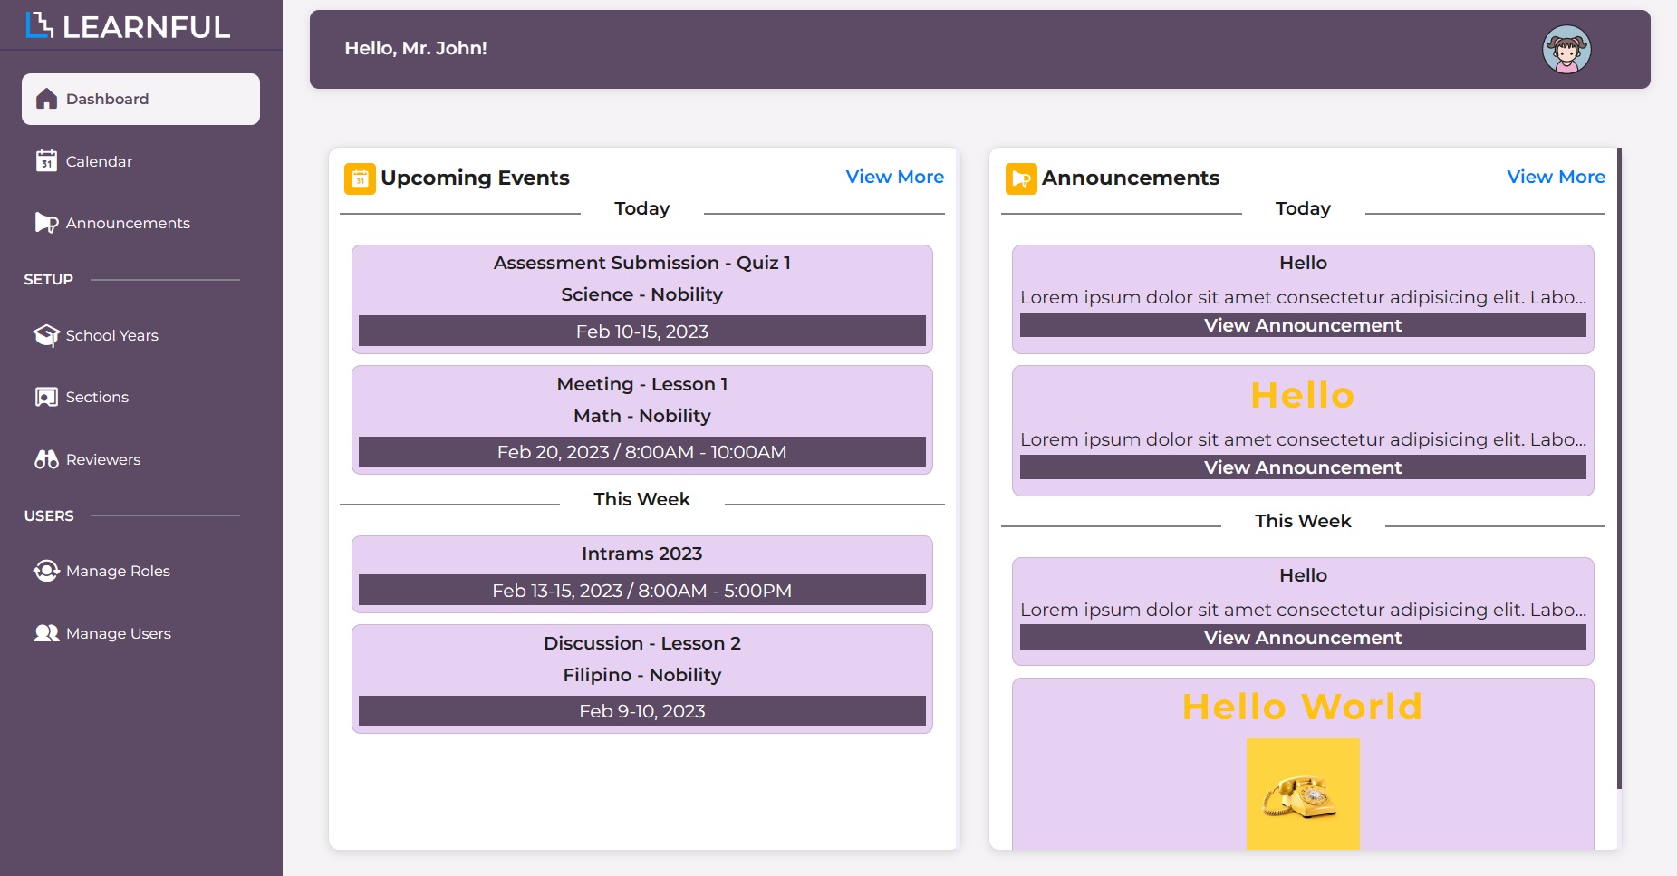Open the Dashboard menu item
The image size is (1677, 876).
(140, 99)
